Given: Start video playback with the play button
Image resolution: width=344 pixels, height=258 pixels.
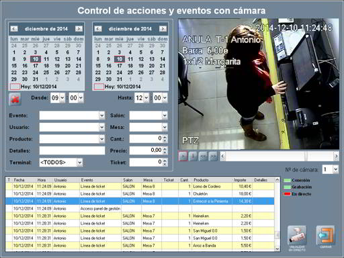Looking at the screenshot, I should click(183, 156).
